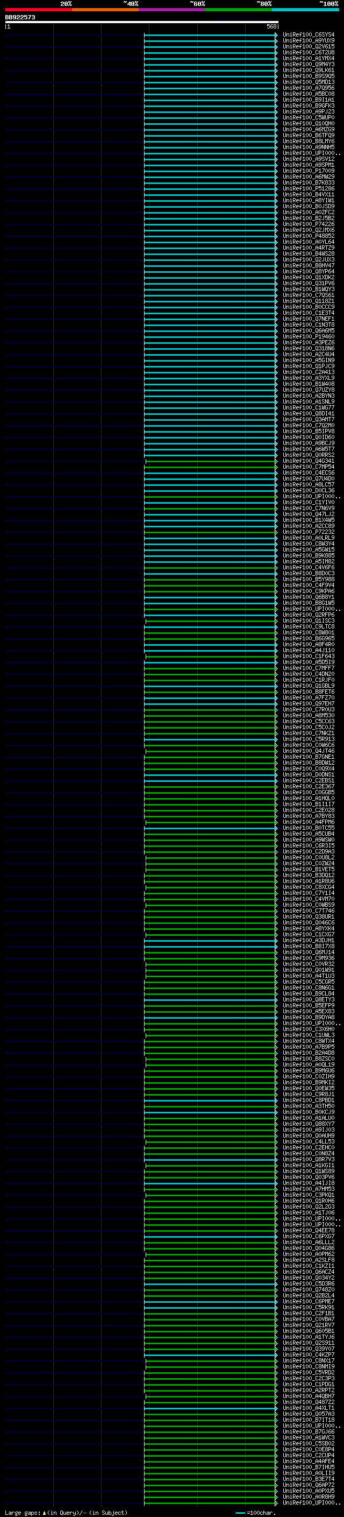Select hit UniRef100_Q2V615
This screenshot has width=344, height=1517.
point(309,46)
